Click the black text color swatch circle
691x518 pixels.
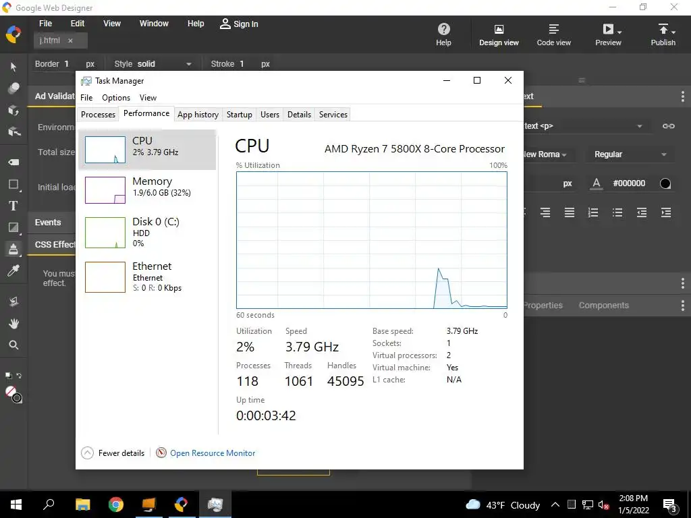665,183
